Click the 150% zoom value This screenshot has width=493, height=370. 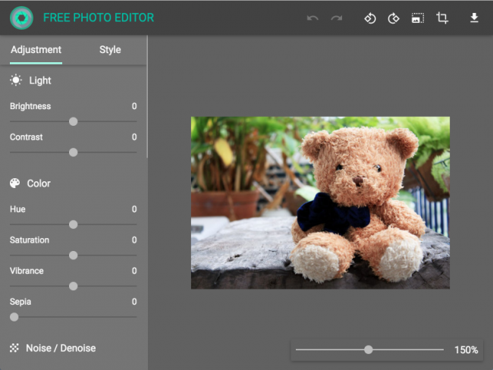[x=466, y=350]
